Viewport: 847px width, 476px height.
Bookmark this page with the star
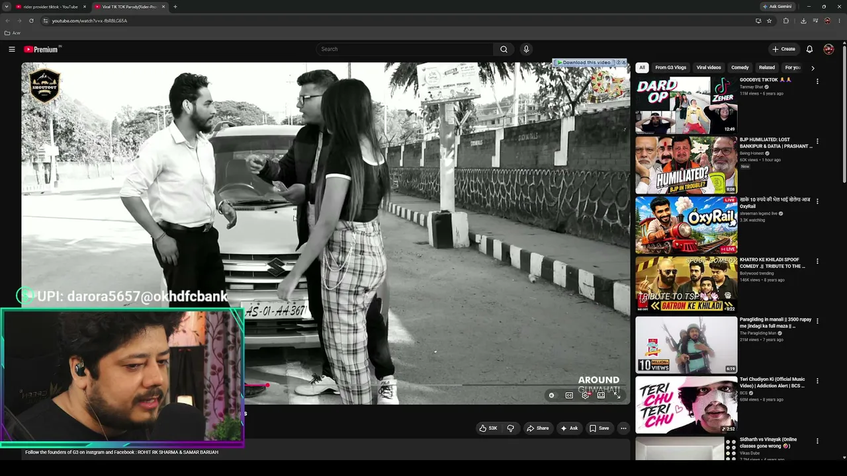tap(769, 20)
